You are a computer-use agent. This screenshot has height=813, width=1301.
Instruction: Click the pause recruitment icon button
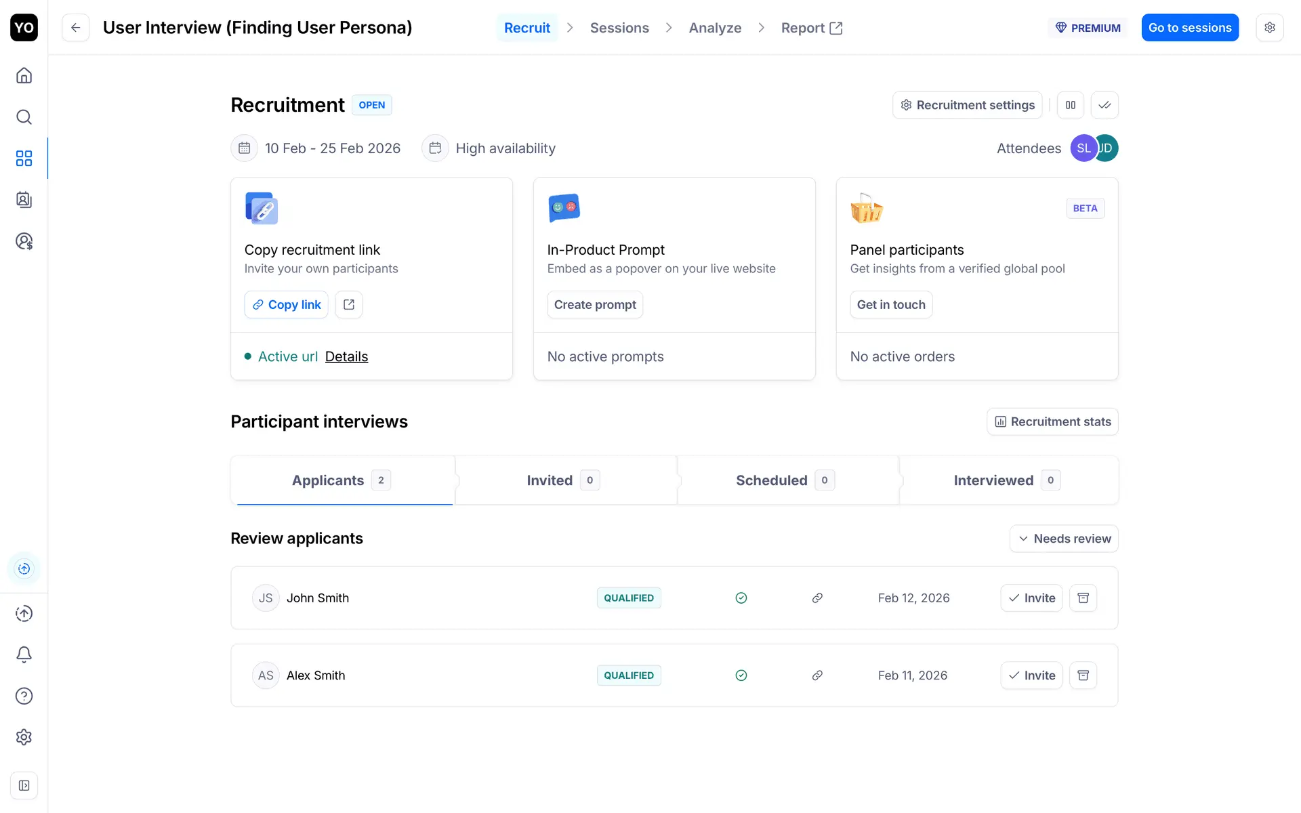(1071, 105)
